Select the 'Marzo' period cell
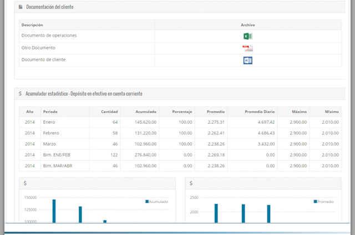Image resolution: width=355 pixels, height=235 pixels. coord(49,144)
